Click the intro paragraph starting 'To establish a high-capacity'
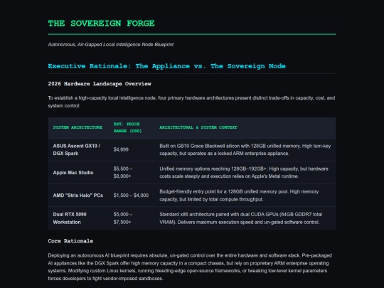 [x=192, y=102]
